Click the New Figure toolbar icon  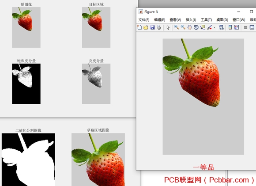point(139,27)
